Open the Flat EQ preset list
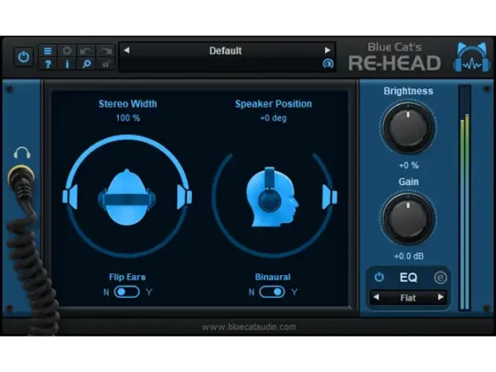The width and height of the screenshot is (496, 372). pos(408,298)
